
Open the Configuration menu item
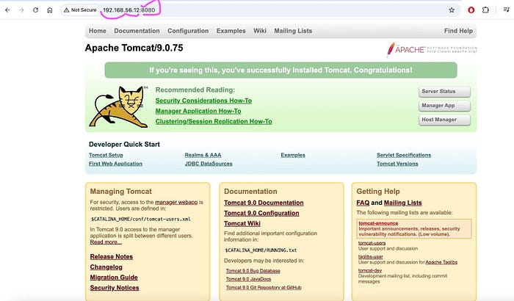click(188, 31)
